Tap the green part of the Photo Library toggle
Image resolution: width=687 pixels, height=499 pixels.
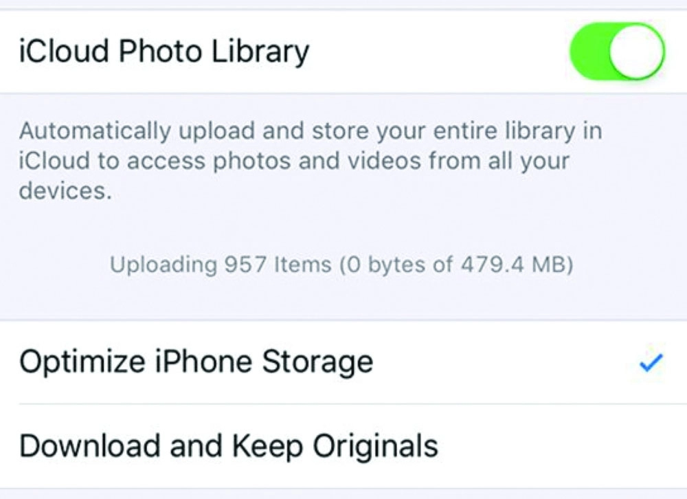(x=589, y=52)
